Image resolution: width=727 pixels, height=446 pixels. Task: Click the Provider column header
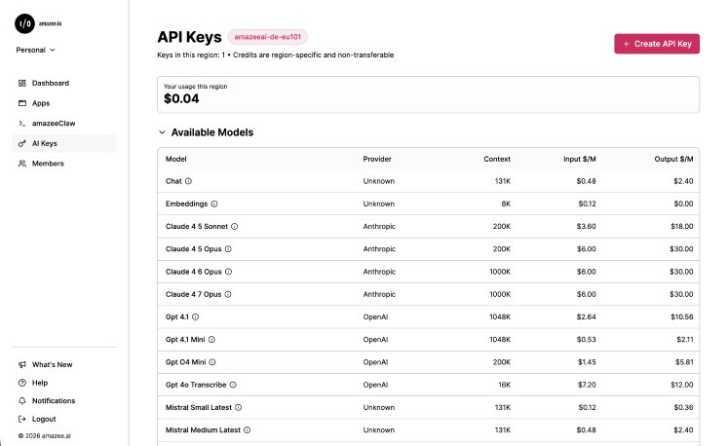tap(377, 159)
